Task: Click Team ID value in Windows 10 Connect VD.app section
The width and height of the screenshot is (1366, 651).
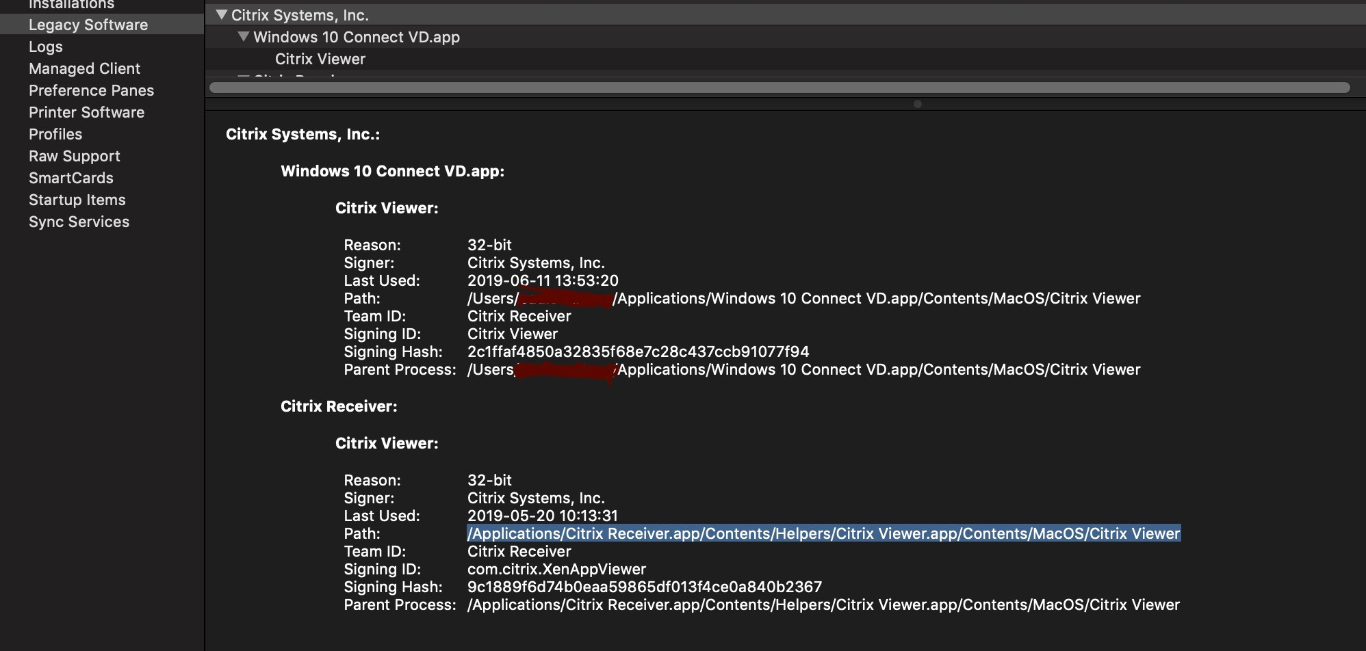Action: (x=519, y=316)
